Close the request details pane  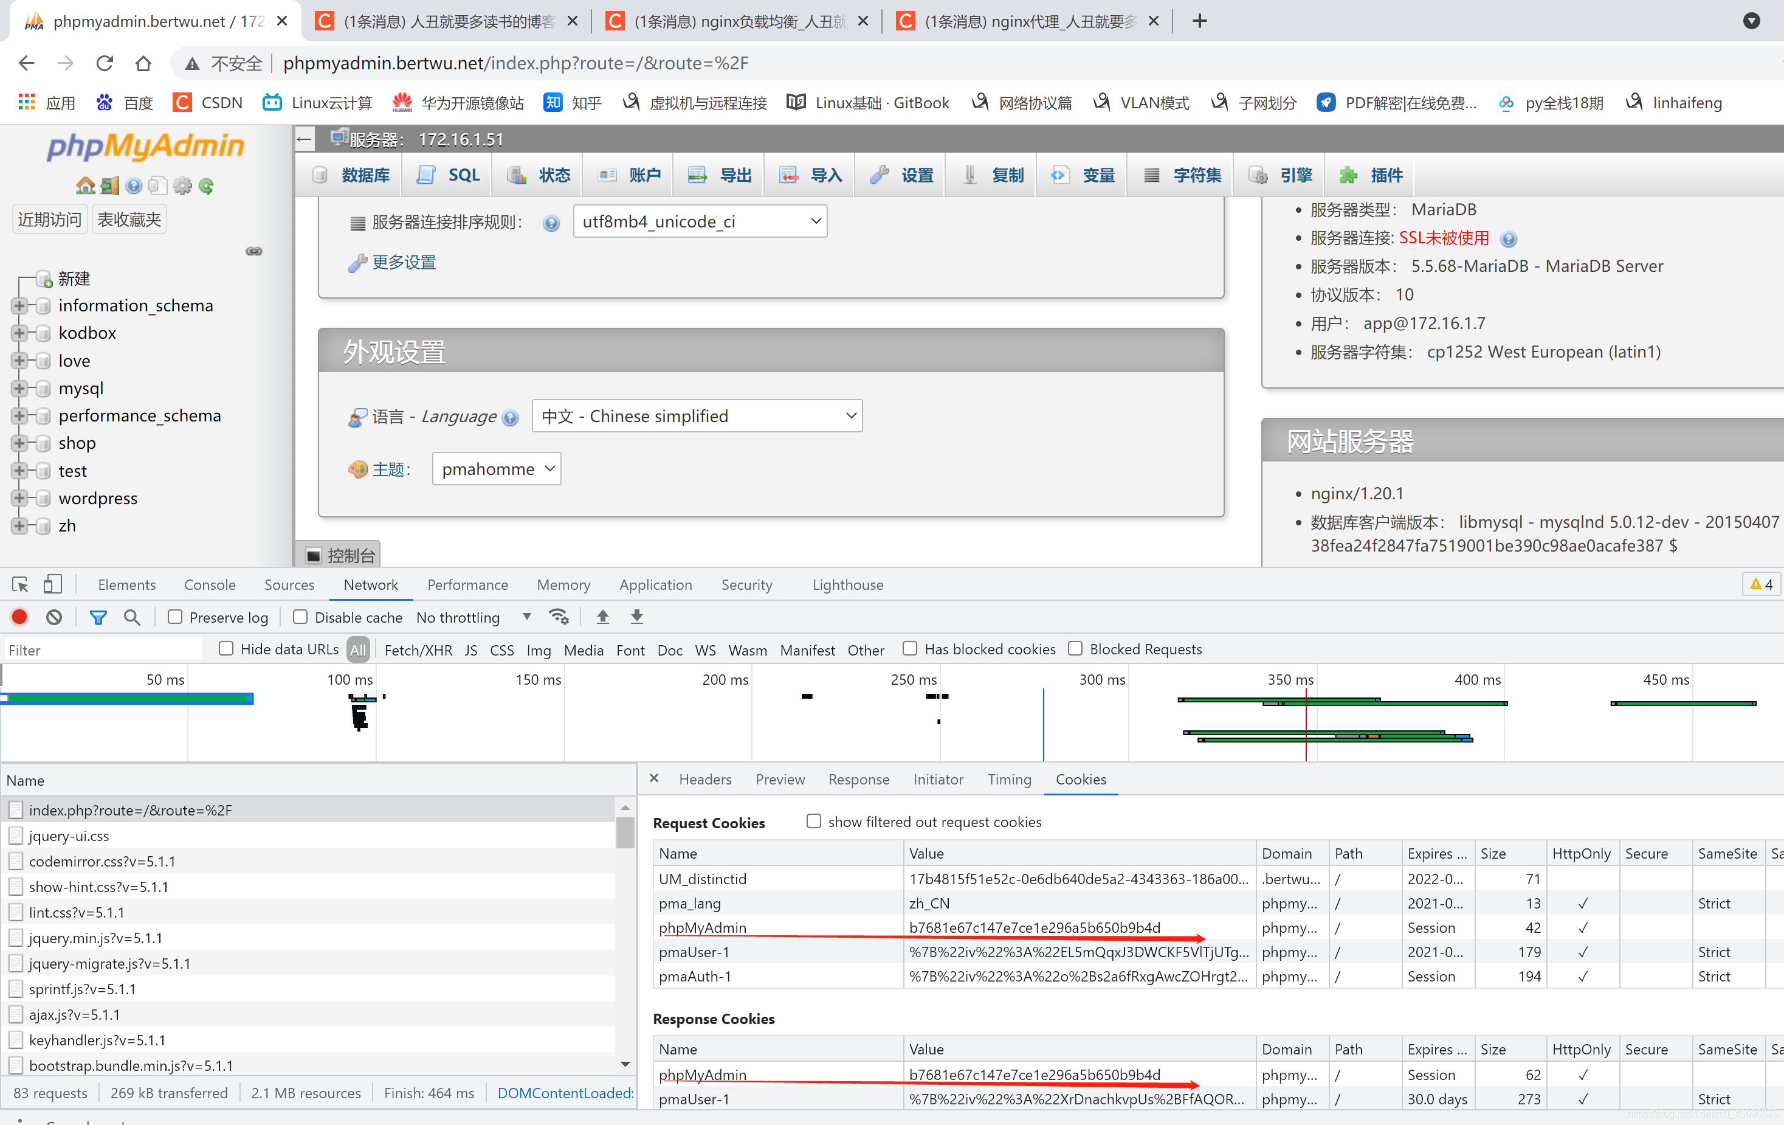tap(654, 778)
